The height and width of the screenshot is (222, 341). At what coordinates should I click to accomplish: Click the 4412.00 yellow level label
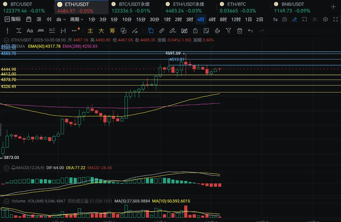coord(8,74)
